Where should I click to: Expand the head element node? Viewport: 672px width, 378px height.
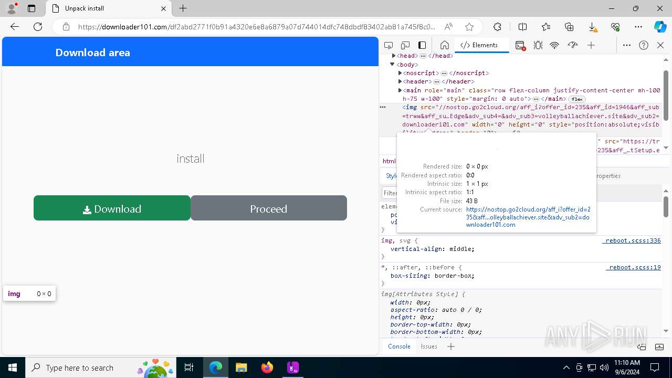coord(394,56)
